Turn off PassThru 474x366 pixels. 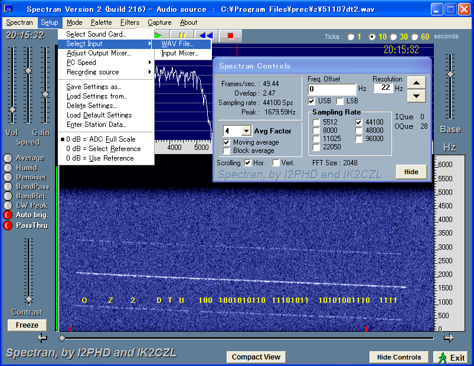[x=8, y=226]
